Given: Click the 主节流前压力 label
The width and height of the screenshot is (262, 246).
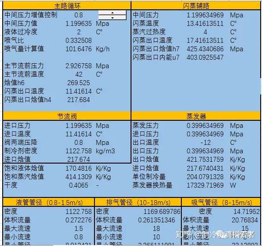Looking at the screenshot, I should [x=24, y=66].
